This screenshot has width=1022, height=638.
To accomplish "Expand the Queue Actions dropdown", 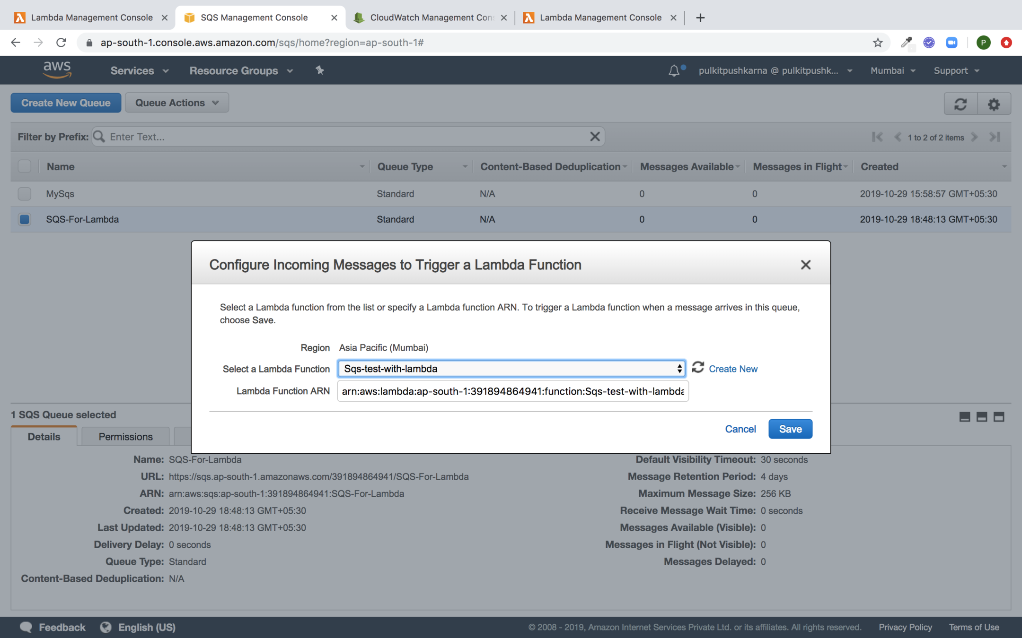I will coord(177,103).
